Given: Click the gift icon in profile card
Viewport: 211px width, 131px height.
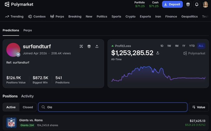Looking at the screenshot, I should [89, 46].
